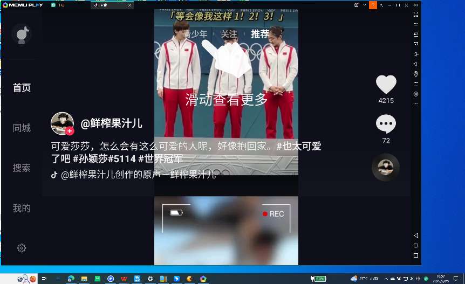This screenshot has height=284, width=465.
Task: Open the #5114 hashtag
Action: pos(122,159)
